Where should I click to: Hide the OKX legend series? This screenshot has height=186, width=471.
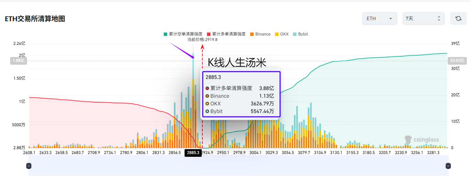[x=281, y=34]
